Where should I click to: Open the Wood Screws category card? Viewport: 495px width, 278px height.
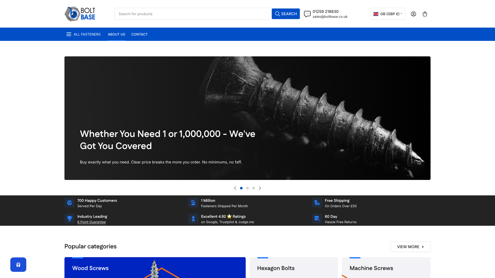tap(155, 268)
